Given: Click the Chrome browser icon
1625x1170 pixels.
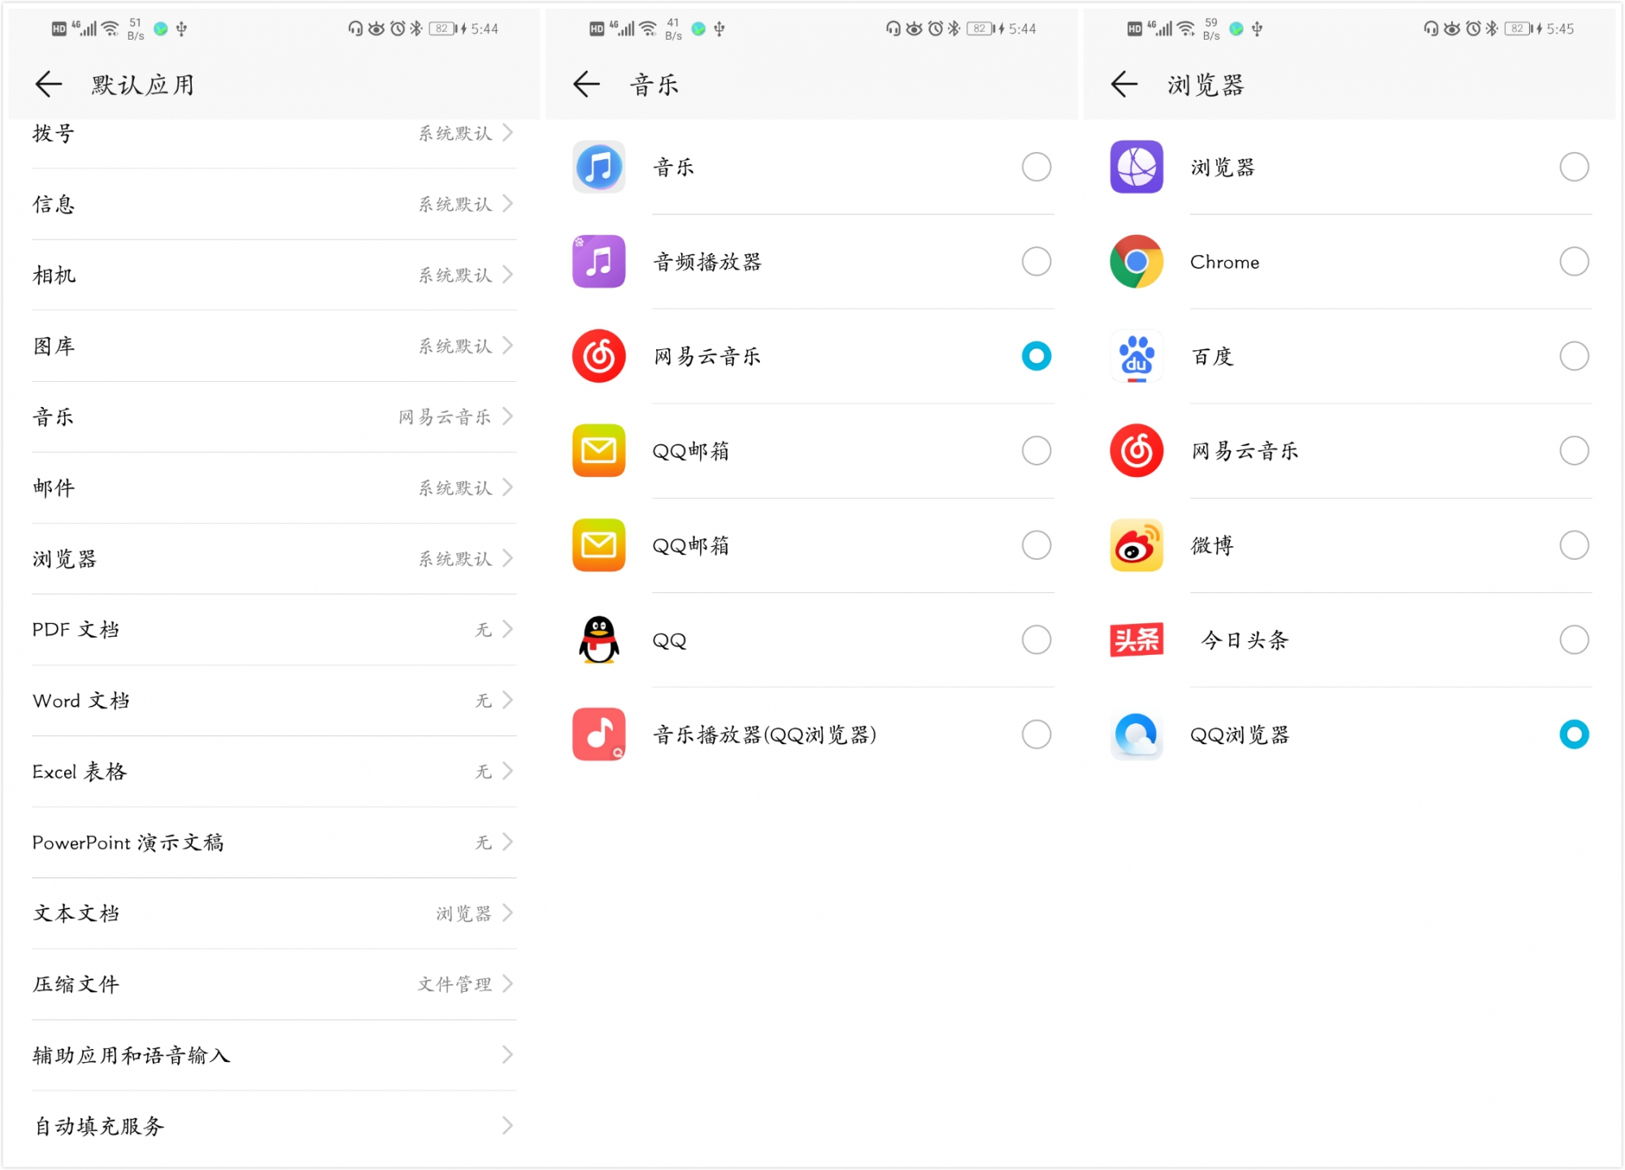Looking at the screenshot, I should tap(1136, 262).
